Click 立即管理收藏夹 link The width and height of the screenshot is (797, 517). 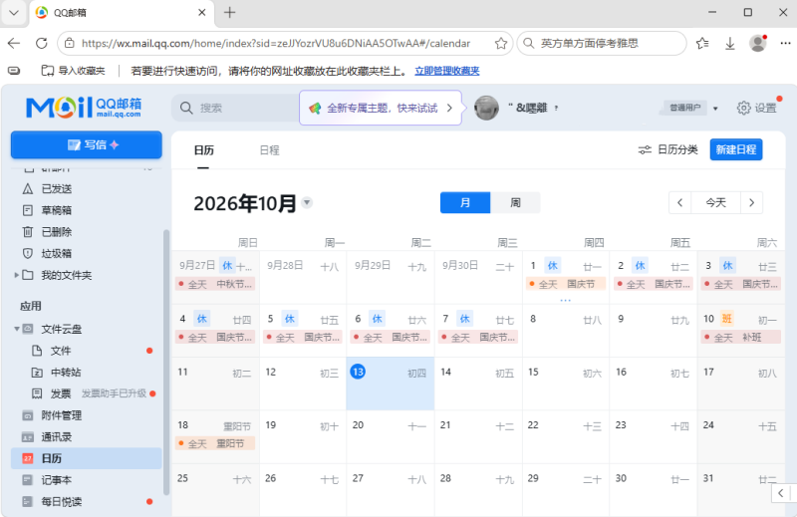click(447, 71)
